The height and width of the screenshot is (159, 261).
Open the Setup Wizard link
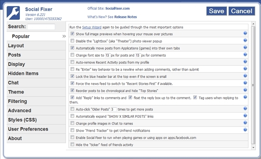point(92,27)
